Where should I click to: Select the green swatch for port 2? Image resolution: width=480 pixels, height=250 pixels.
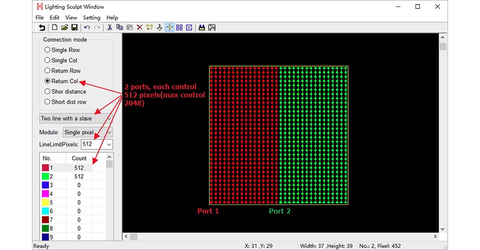45,176
